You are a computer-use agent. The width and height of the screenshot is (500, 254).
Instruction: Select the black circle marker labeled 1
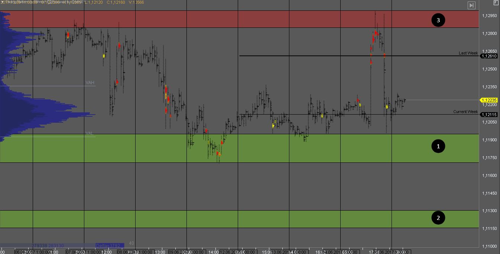click(438, 146)
